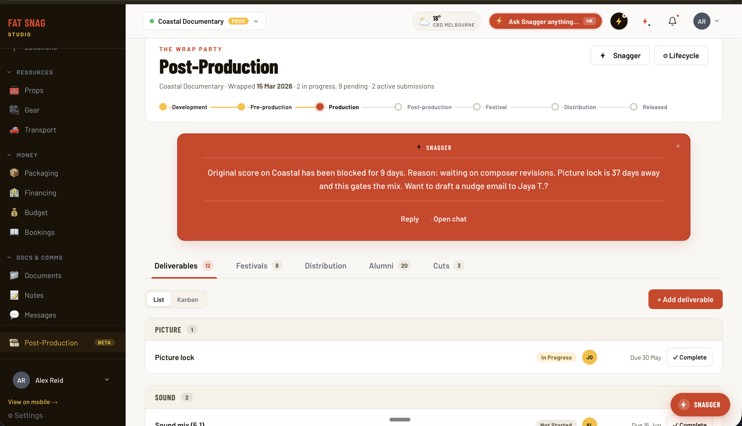Open the Transport section
Image resolution: width=742 pixels, height=426 pixels.
click(x=40, y=130)
